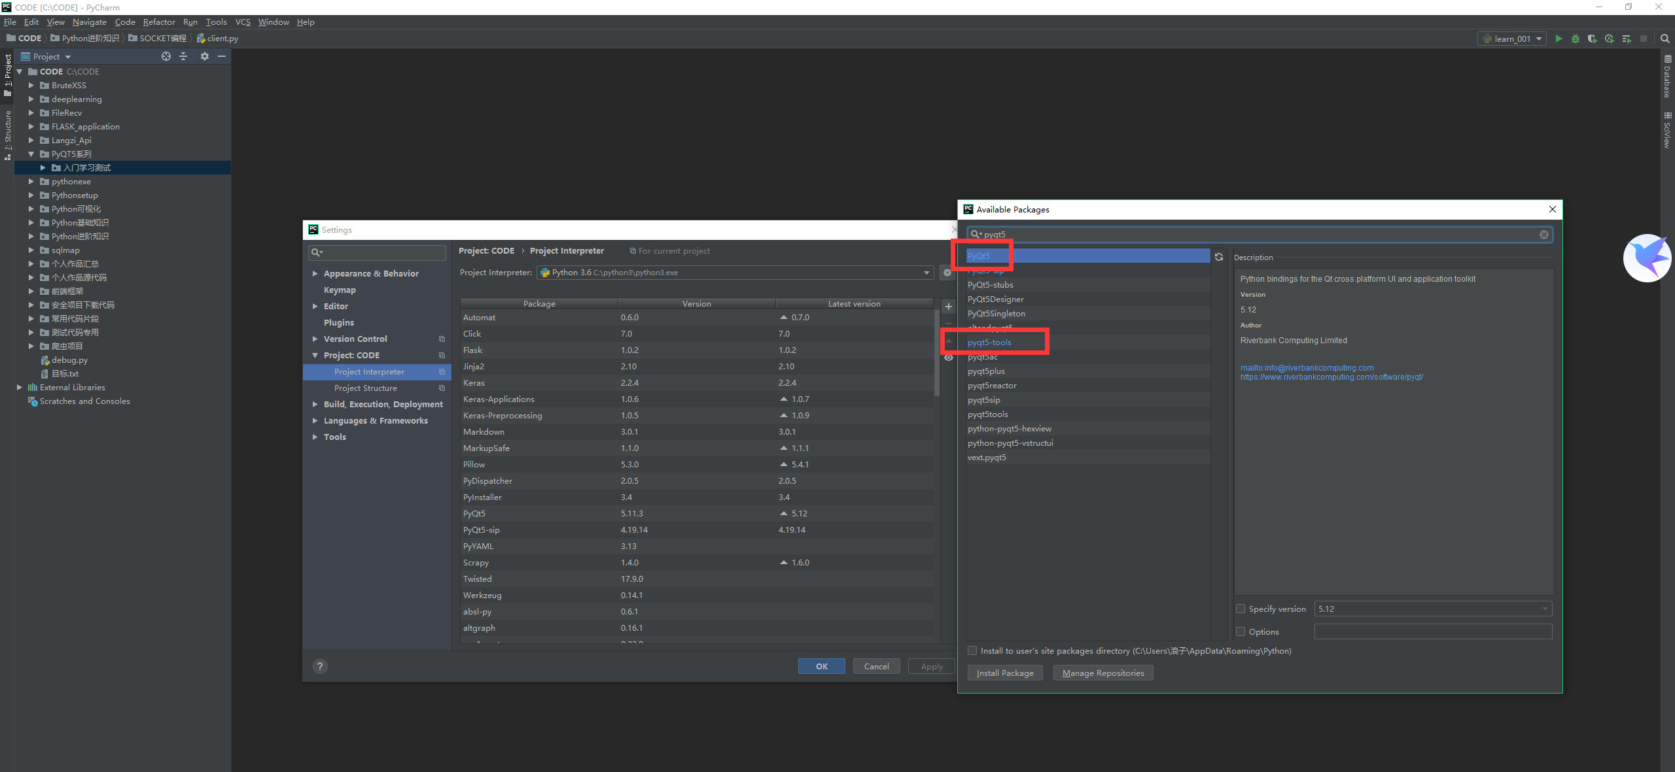
Task: Run with coverage shield icon
Action: click(1593, 39)
